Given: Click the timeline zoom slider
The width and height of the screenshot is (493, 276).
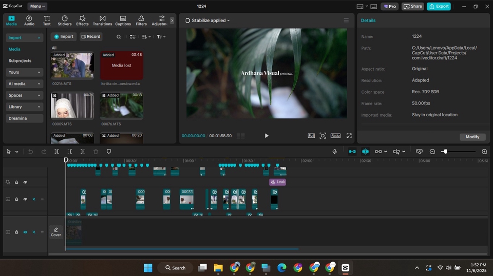Looking at the screenshot, I should point(445,152).
